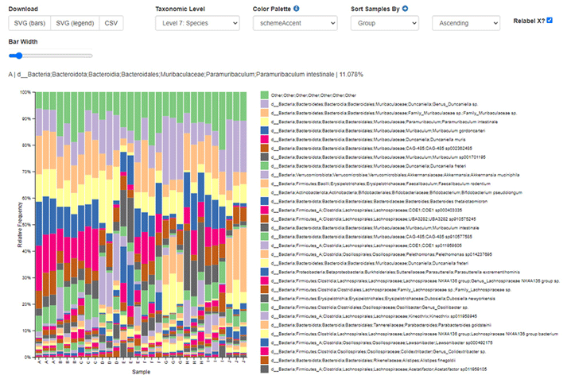Click the Bacteroides thetaiotaomicron legend swatch
This screenshot has width=571, height=379.
pos(264,202)
